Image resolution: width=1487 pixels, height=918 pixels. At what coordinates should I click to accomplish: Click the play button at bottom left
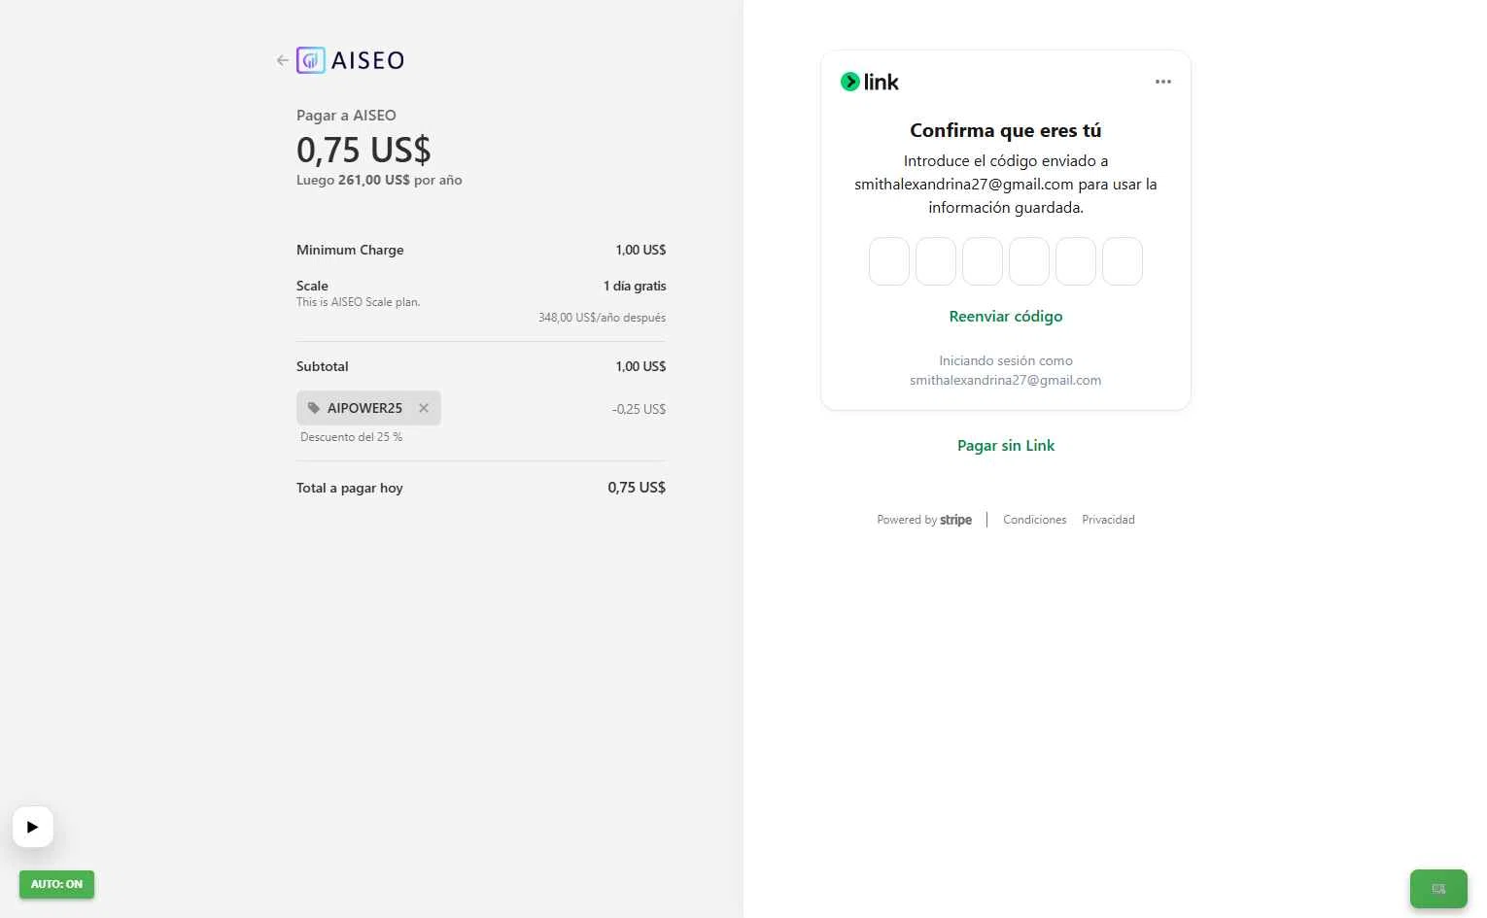coord(33,827)
